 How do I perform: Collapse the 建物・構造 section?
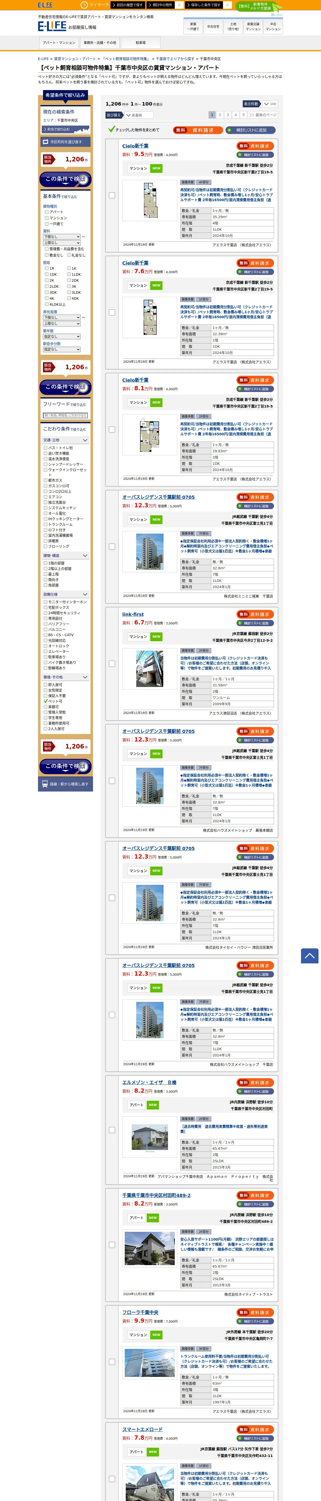click(65, 555)
